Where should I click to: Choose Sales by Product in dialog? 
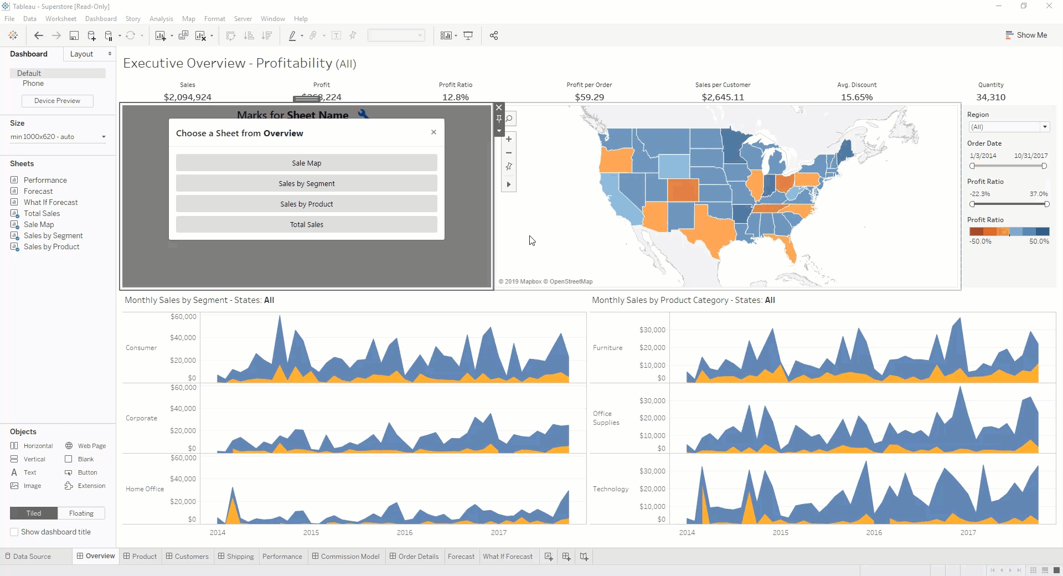pyautogui.click(x=307, y=204)
